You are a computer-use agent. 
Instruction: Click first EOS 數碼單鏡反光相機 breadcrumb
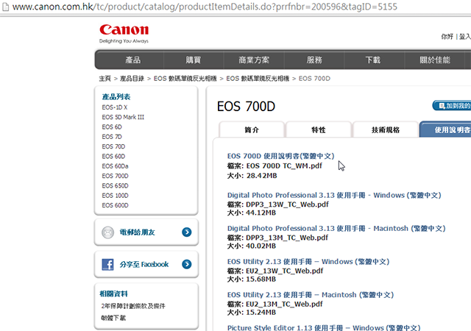click(x=185, y=79)
